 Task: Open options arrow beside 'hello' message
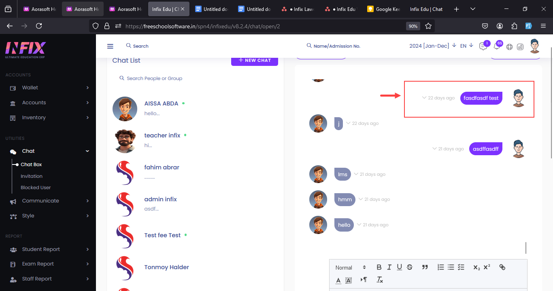tap(359, 225)
